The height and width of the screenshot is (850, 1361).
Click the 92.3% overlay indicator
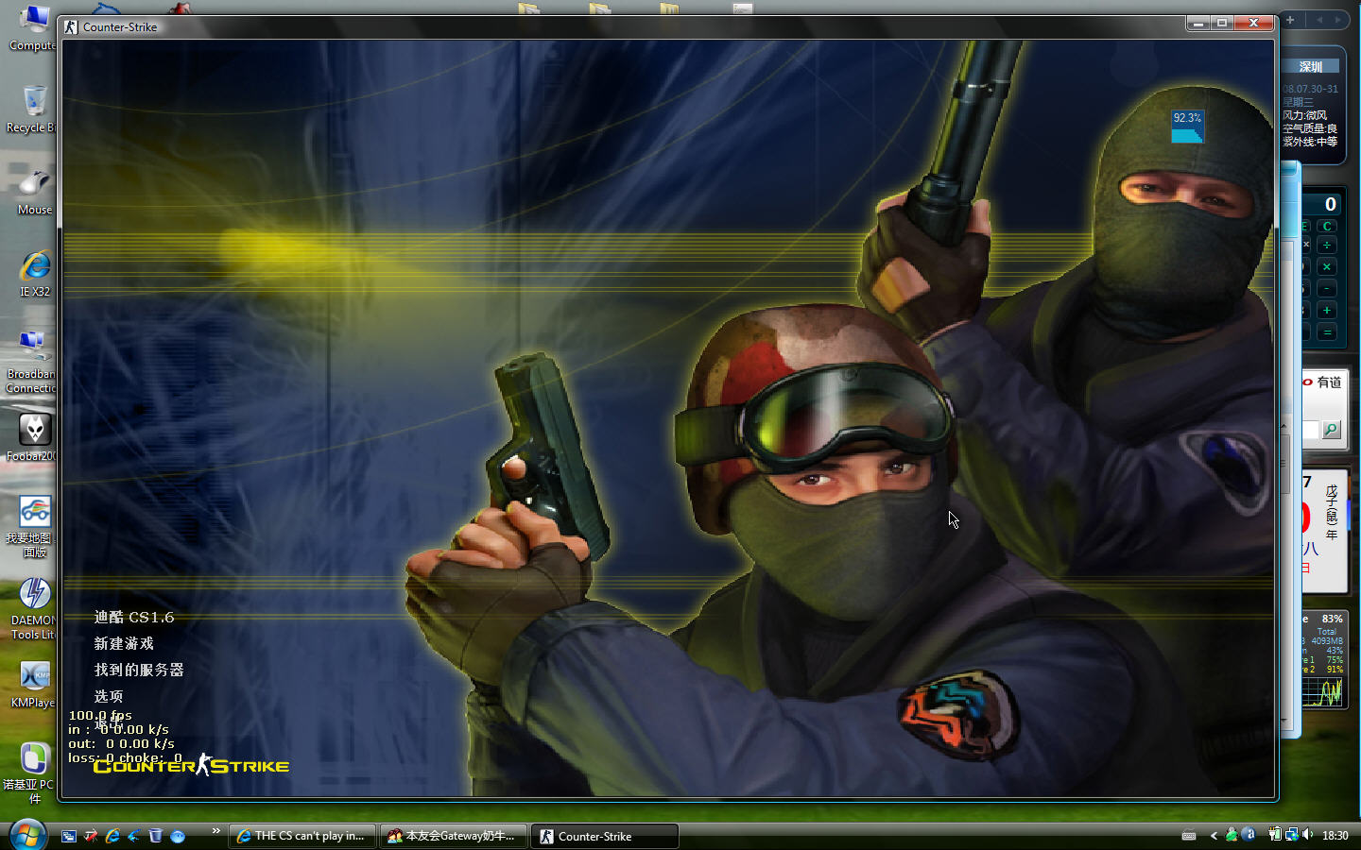pyautogui.click(x=1187, y=127)
